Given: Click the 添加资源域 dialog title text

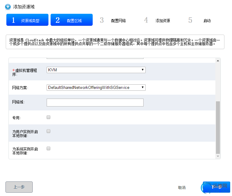Looking at the screenshot, I should coord(24,7).
